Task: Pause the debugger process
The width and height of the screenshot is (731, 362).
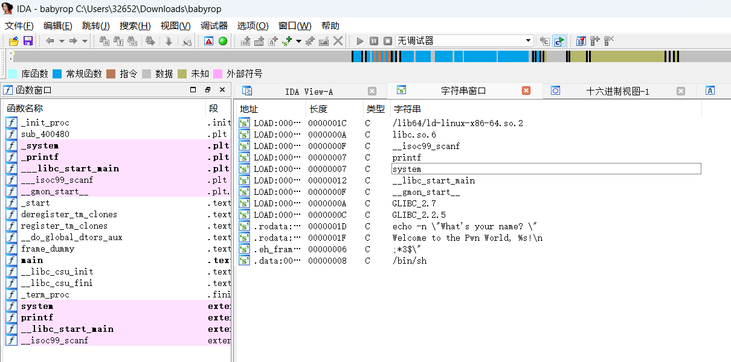Action: tap(374, 41)
